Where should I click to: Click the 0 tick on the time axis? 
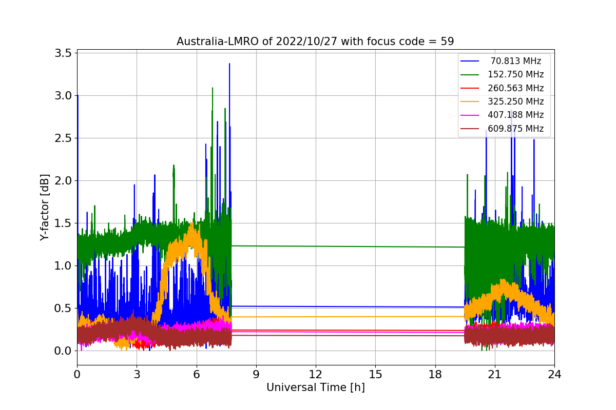pos(77,375)
